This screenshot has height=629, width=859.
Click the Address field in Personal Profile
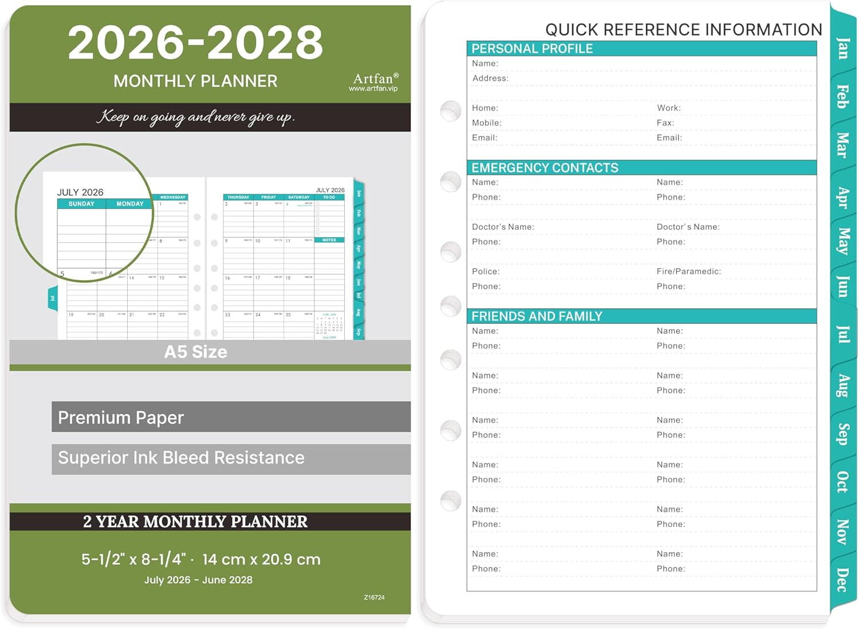tap(641, 78)
